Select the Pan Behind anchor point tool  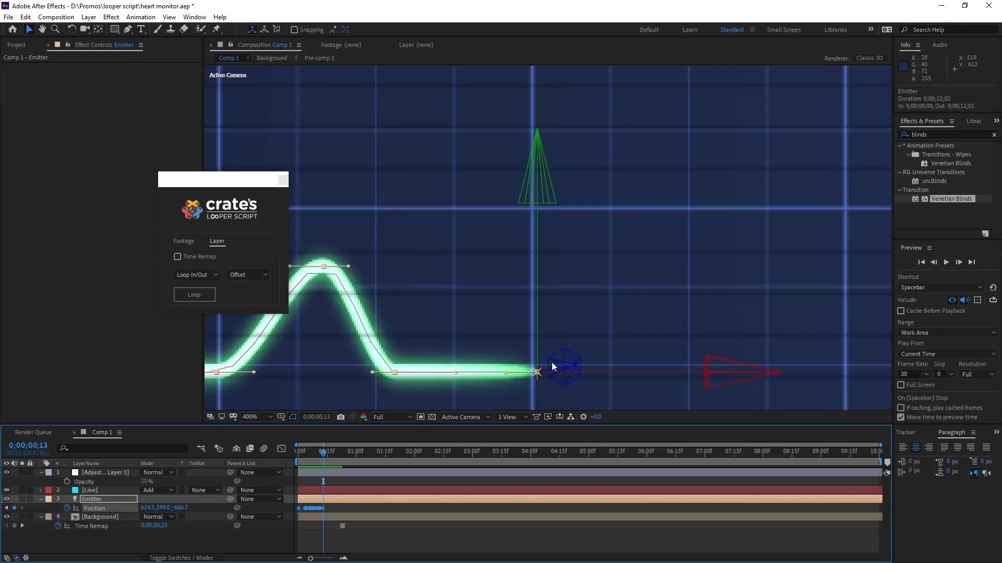click(98, 30)
